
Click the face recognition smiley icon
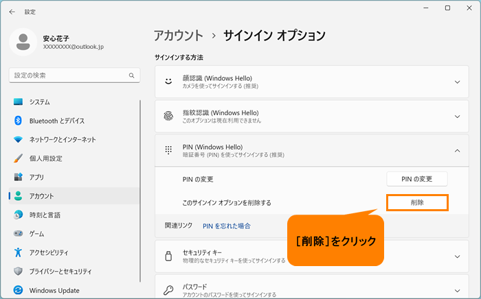point(168,82)
